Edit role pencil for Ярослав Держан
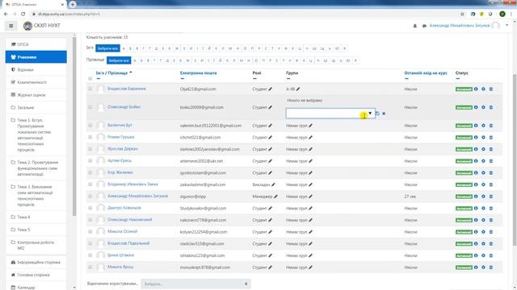The height and width of the screenshot is (290, 517). (271, 149)
